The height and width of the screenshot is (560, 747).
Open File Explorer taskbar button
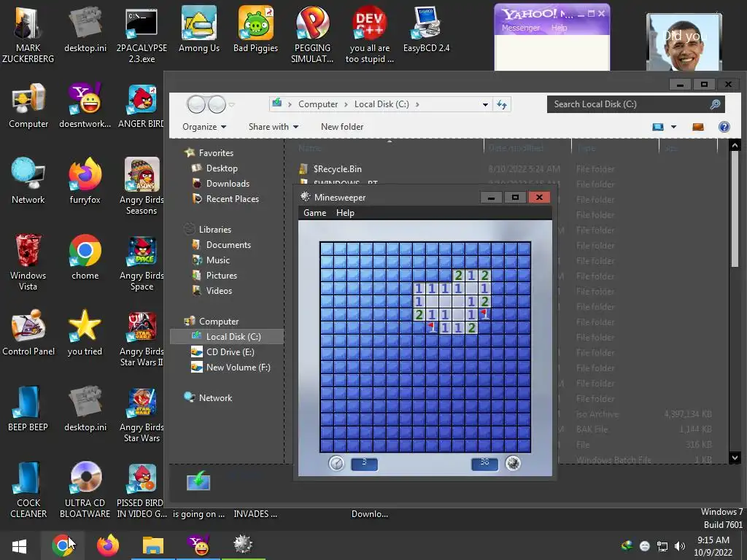tap(153, 545)
